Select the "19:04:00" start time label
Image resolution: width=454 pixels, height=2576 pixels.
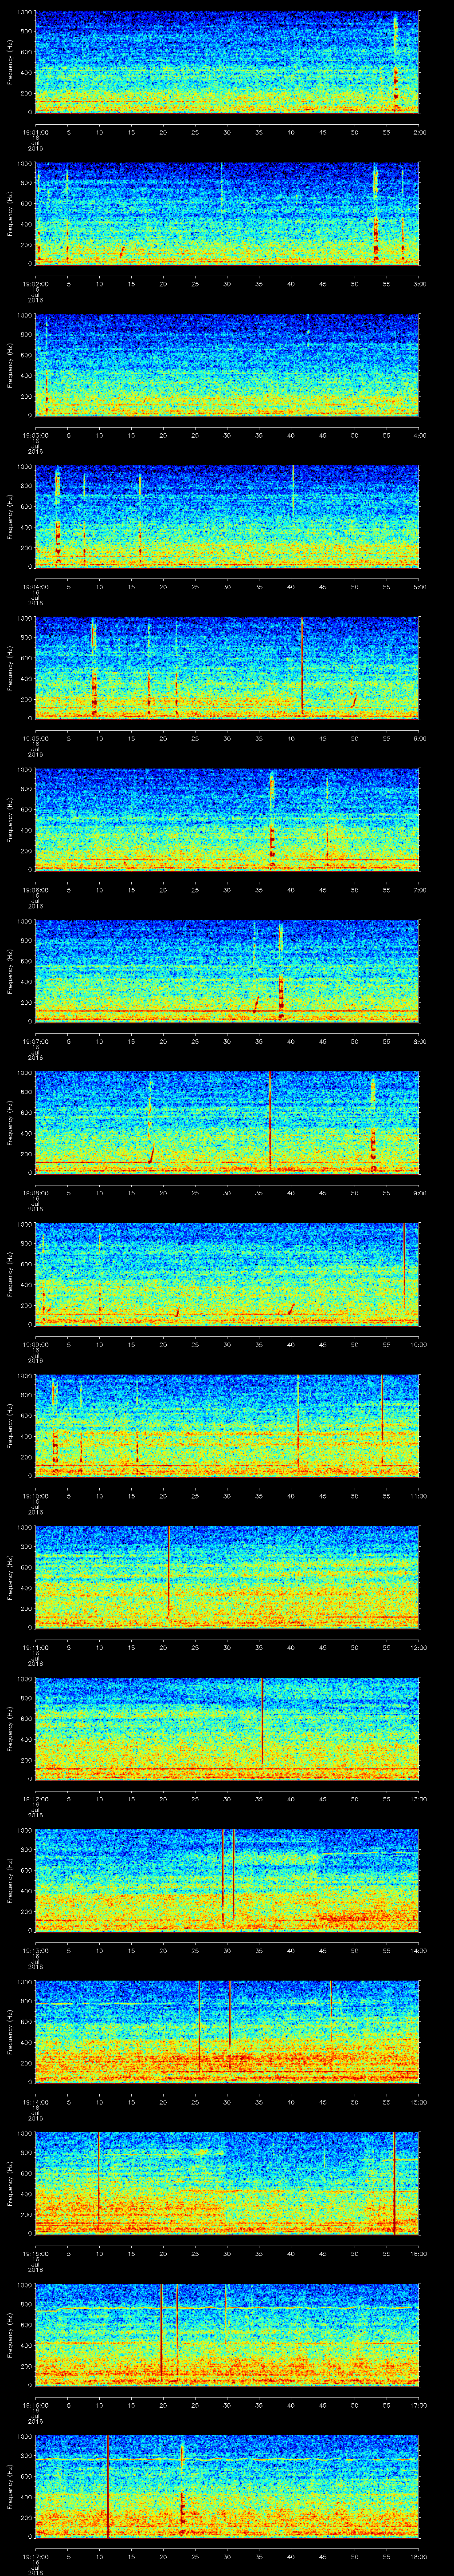35,587
